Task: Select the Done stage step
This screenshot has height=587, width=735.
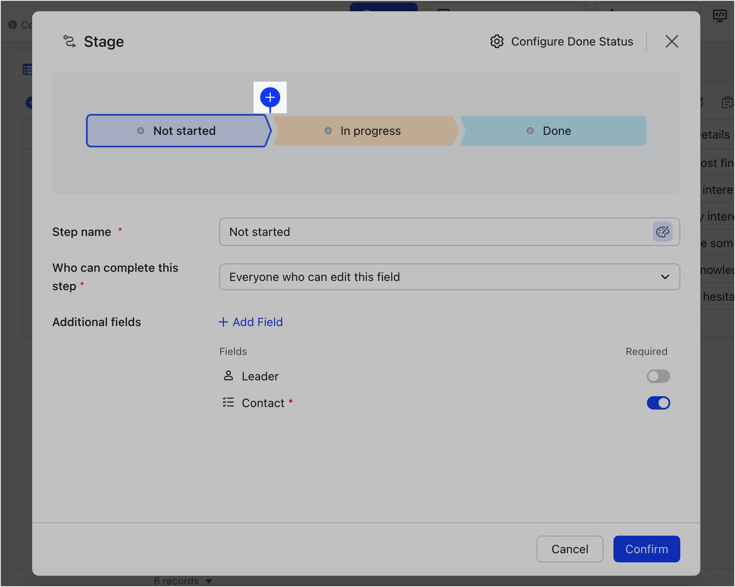Action: click(x=553, y=131)
